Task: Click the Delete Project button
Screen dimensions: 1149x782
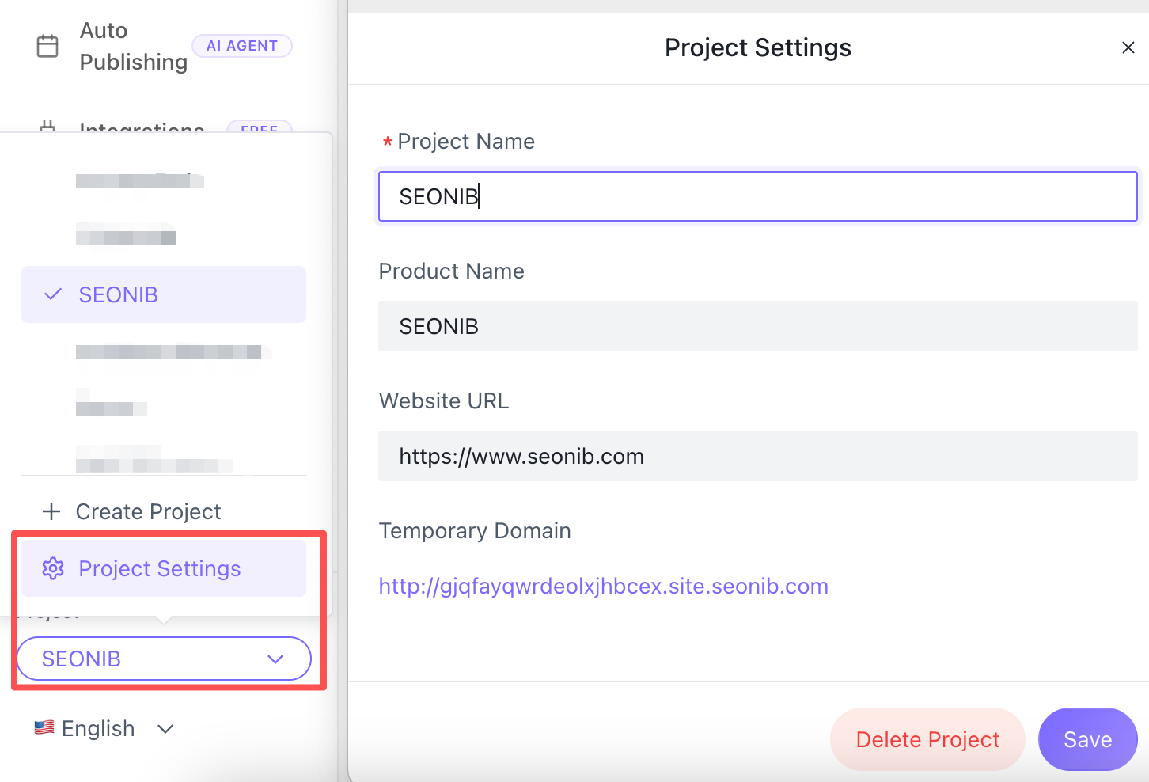Action: [927, 739]
